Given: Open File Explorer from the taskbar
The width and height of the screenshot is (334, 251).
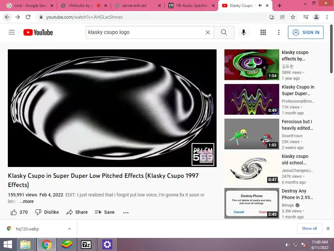Looking at the screenshot, I should tap(25, 244).
